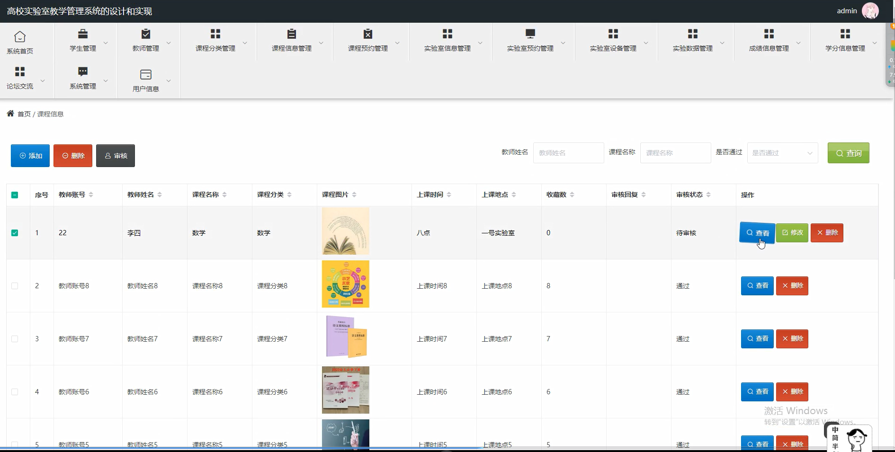Select the 课程预约管理 menu item

pos(367,34)
